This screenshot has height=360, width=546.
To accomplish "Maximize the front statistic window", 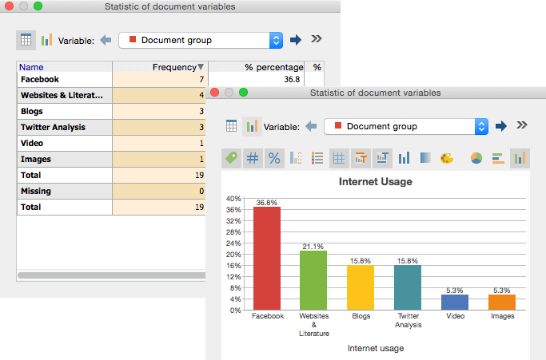I will pos(243,92).
